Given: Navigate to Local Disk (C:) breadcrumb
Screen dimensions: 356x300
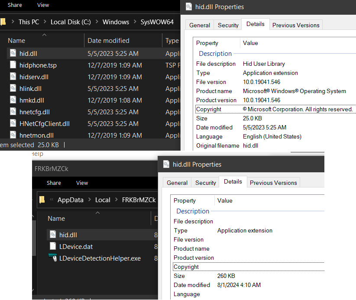Looking at the screenshot, I should pos(71,22).
